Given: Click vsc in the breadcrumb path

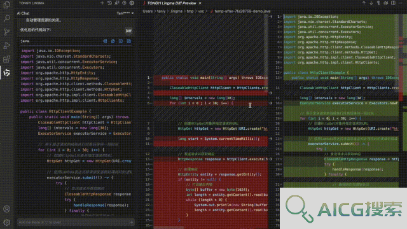Looking at the screenshot, I should pos(201,11).
